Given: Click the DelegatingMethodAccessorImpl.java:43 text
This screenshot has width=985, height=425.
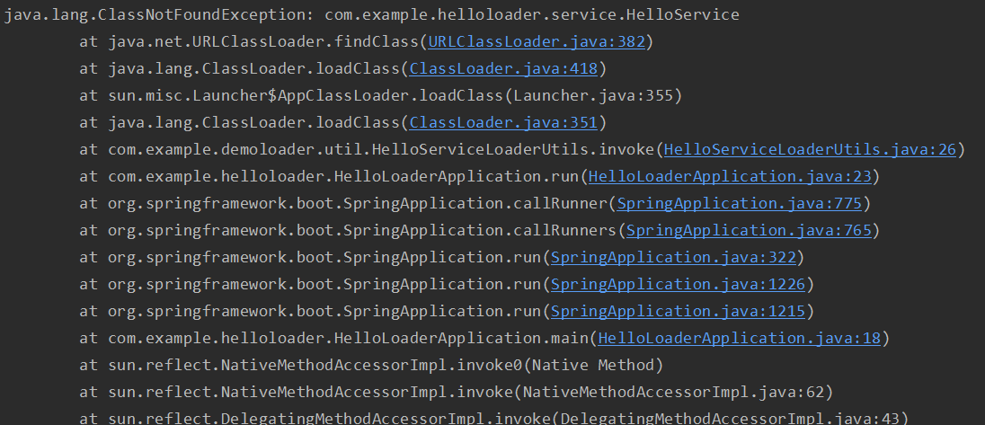Looking at the screenshot, I should pos(730,419).
